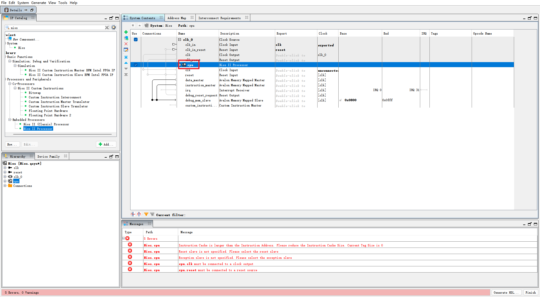Screen dimensions: 540x297
Task: Select Bitswap custom instruction item
Action: (x=35, y=93)
